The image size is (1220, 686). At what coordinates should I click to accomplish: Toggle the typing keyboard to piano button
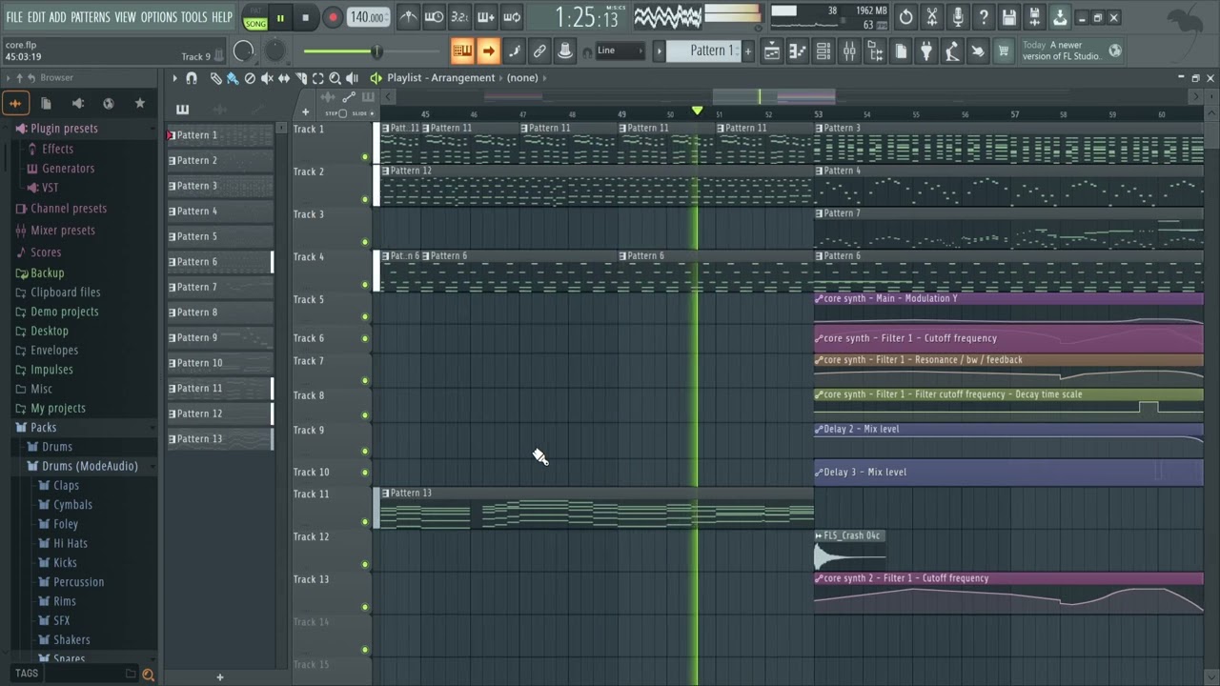(x=462, y=50)
